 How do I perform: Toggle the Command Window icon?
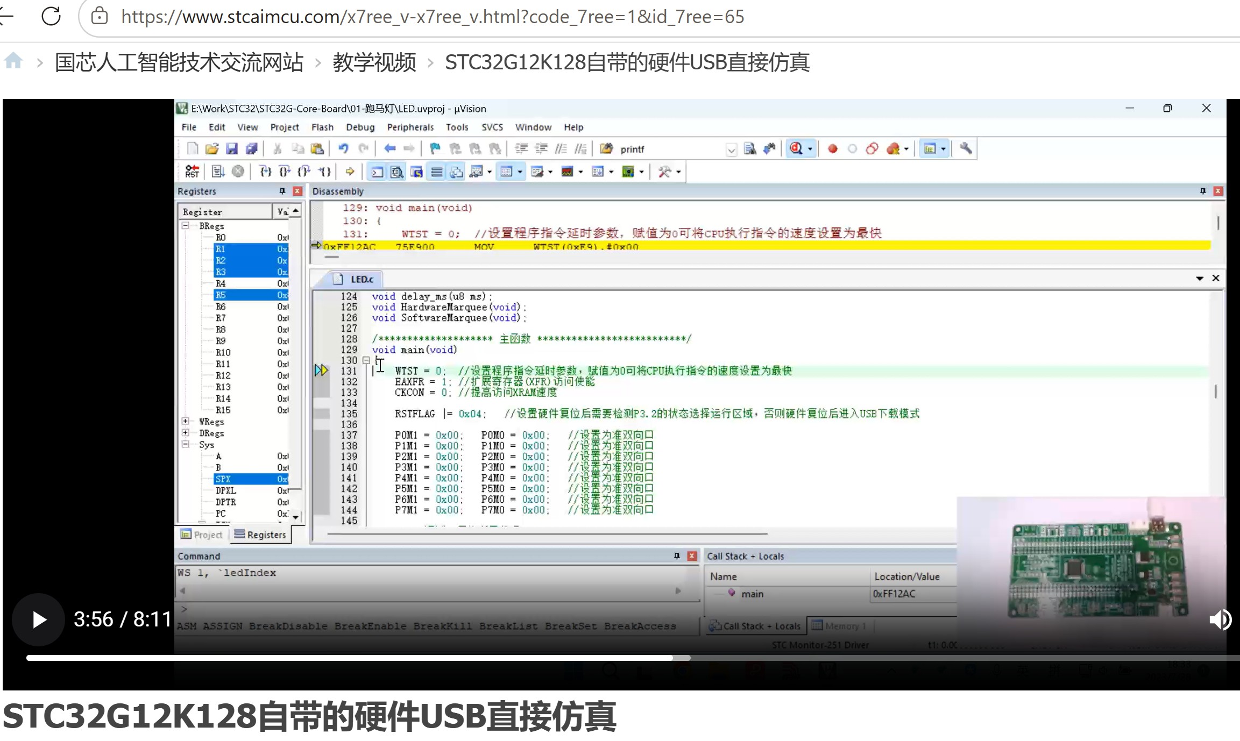[x=377, y=172]
